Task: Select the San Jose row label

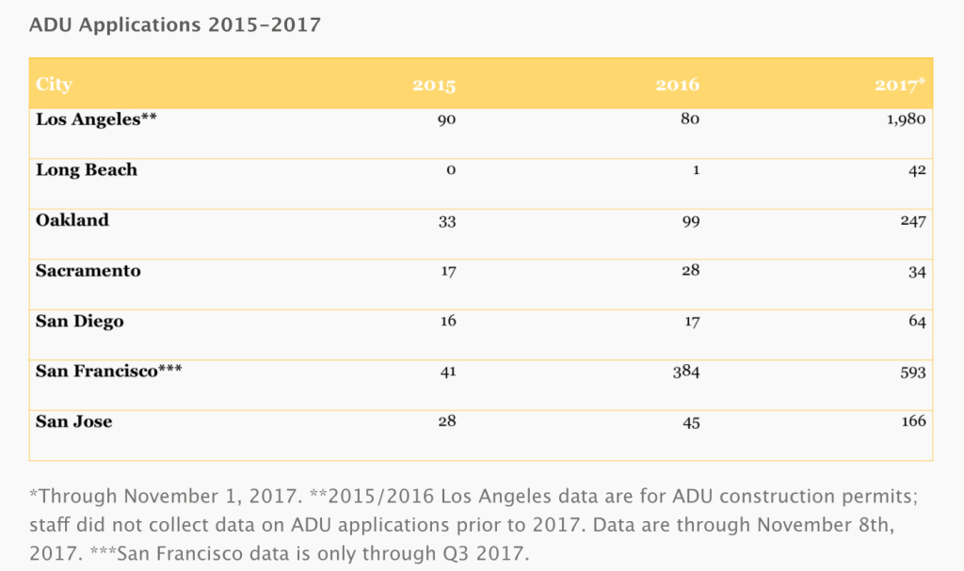Action: click(x=74, y=421)
